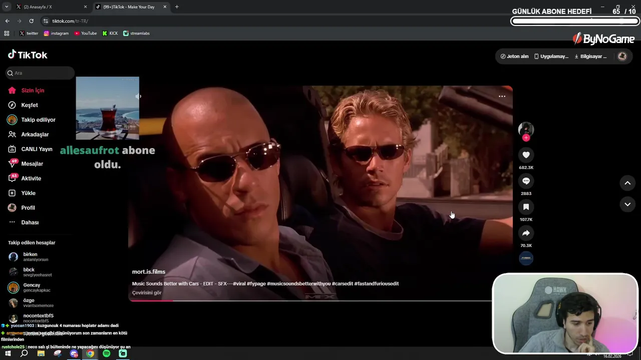Reload the current page
Viewport: 641px width, 360px height.
pos(31,21)
